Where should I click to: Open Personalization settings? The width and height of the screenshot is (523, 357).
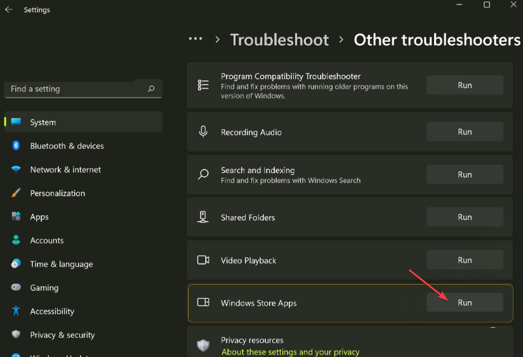[83, 193]
